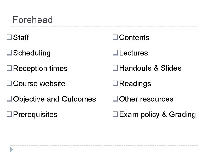Check the box next to Staff

coord(9,37)
